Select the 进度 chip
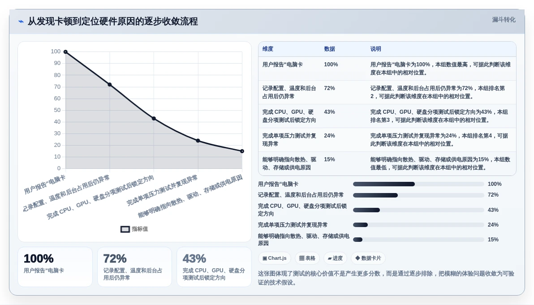The width and height of the screenshot is (534, 305). click(x=335, y=258)
